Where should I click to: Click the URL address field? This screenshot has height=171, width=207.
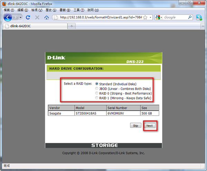(101, 17)
